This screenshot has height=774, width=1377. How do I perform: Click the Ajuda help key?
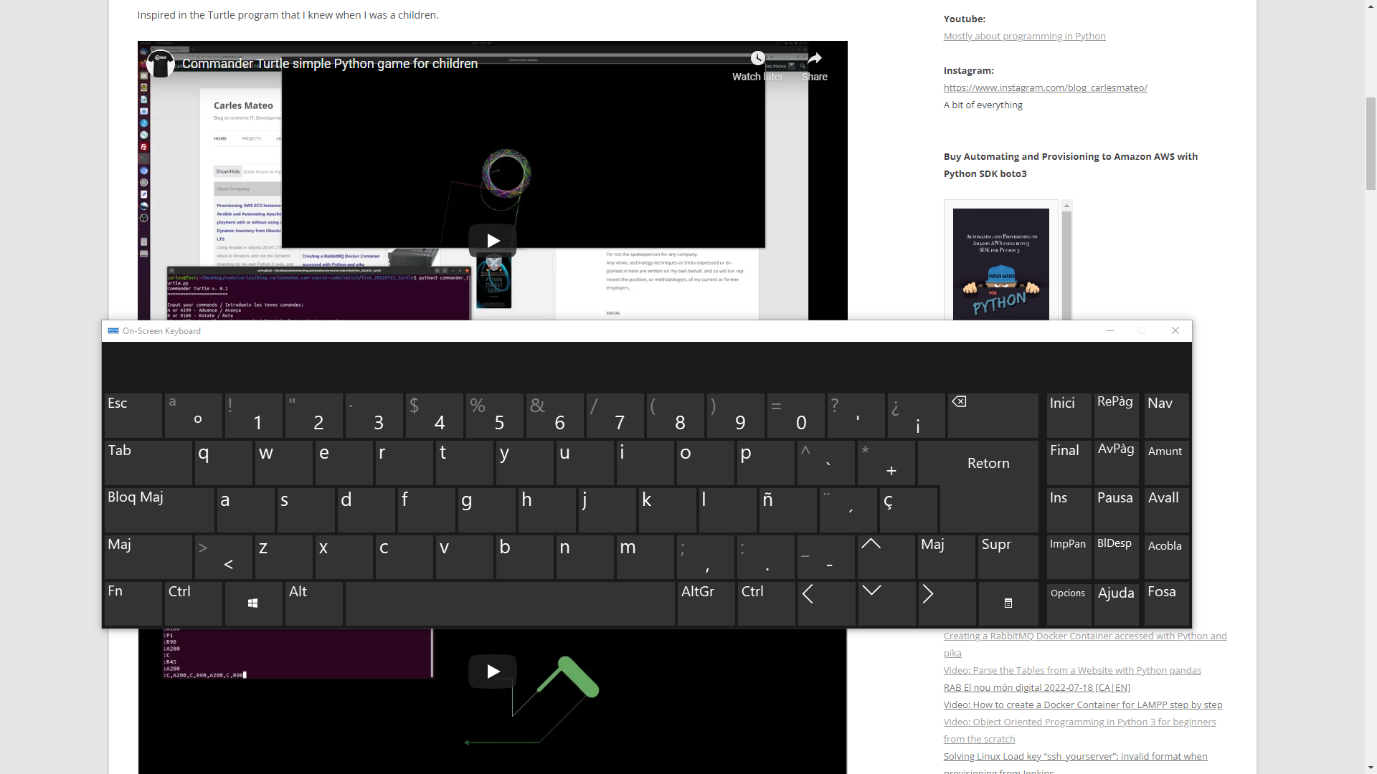click(x=1116, y=603)
